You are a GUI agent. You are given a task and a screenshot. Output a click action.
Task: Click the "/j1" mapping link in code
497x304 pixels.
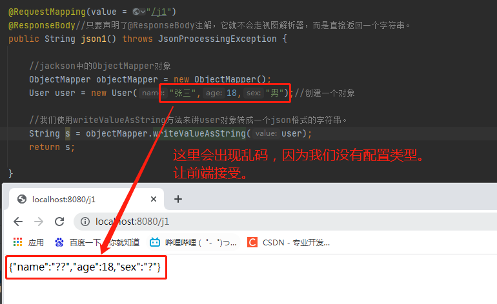[159, 12]
